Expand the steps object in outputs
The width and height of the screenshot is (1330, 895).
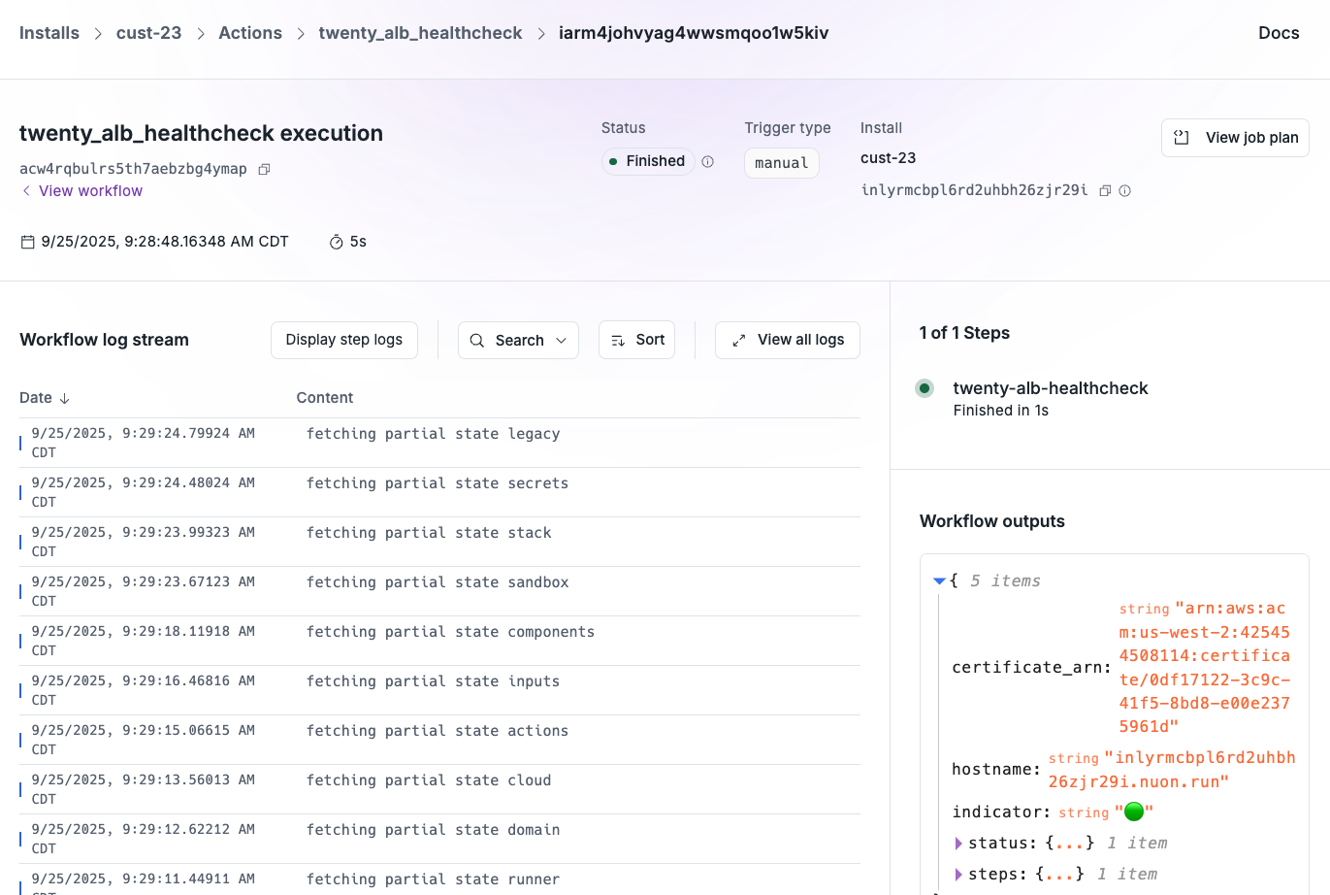click(958, 875)
